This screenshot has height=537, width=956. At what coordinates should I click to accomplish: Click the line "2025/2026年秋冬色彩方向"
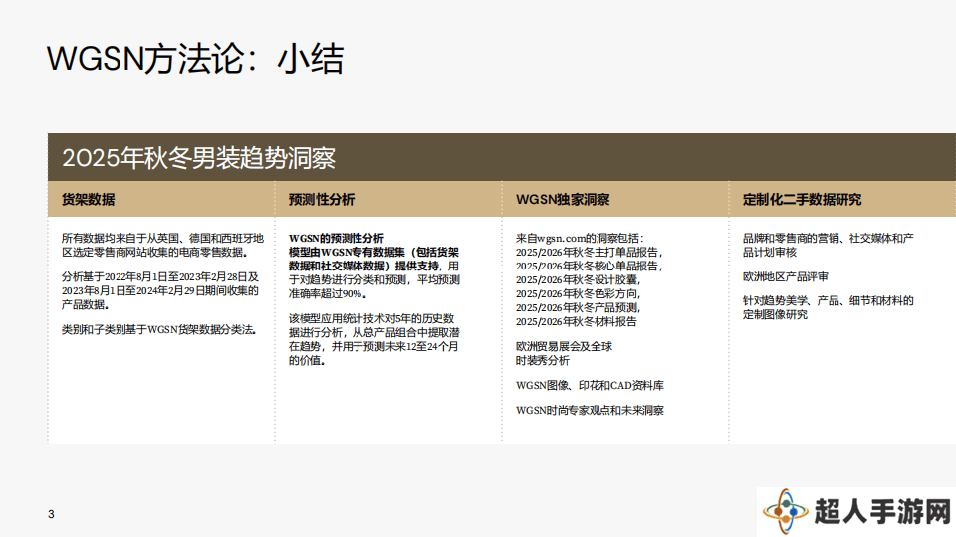578,294
